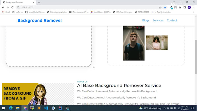Click the browser forward arrow

[x=8, y=8]
